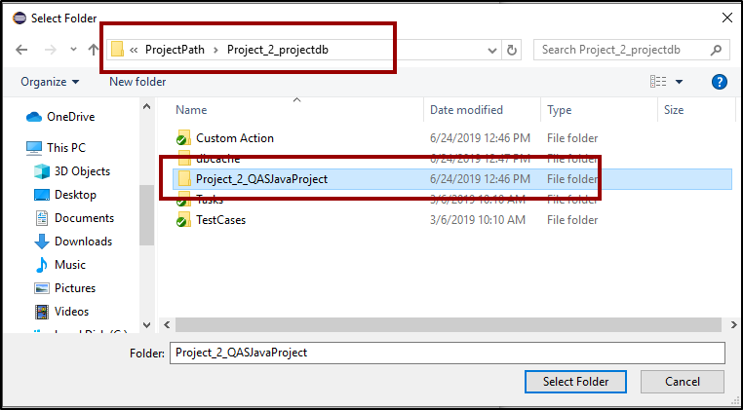Open the Help question mark icon

pos(720,82)
